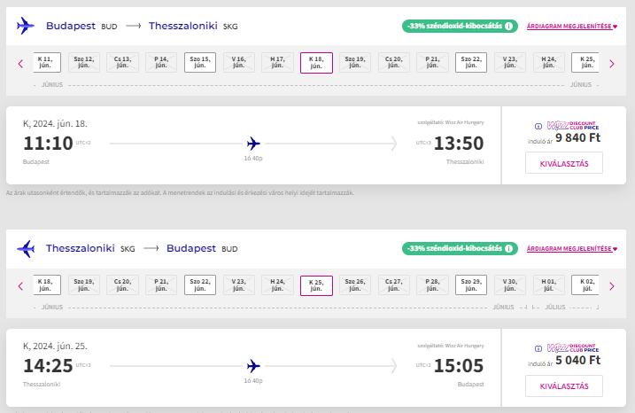This screenshot has height=413, width=635.
Task: Click the info icon on return carbon badge
Action: 508,248
